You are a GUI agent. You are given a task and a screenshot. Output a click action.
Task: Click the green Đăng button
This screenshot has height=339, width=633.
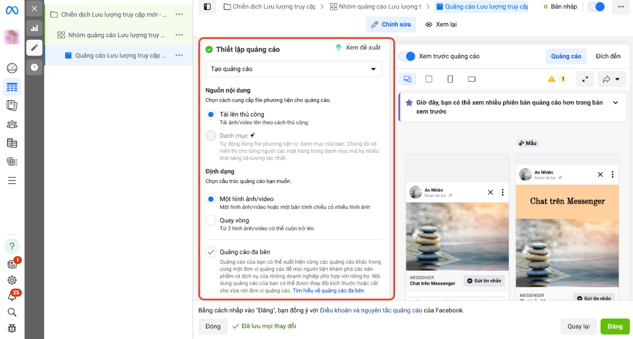(x=614, y=326)
